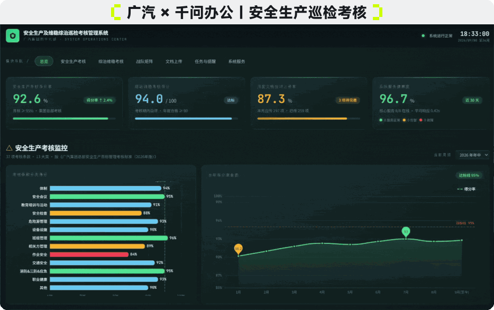Click the 设备设施 bar showing 90%

point(99,230)
